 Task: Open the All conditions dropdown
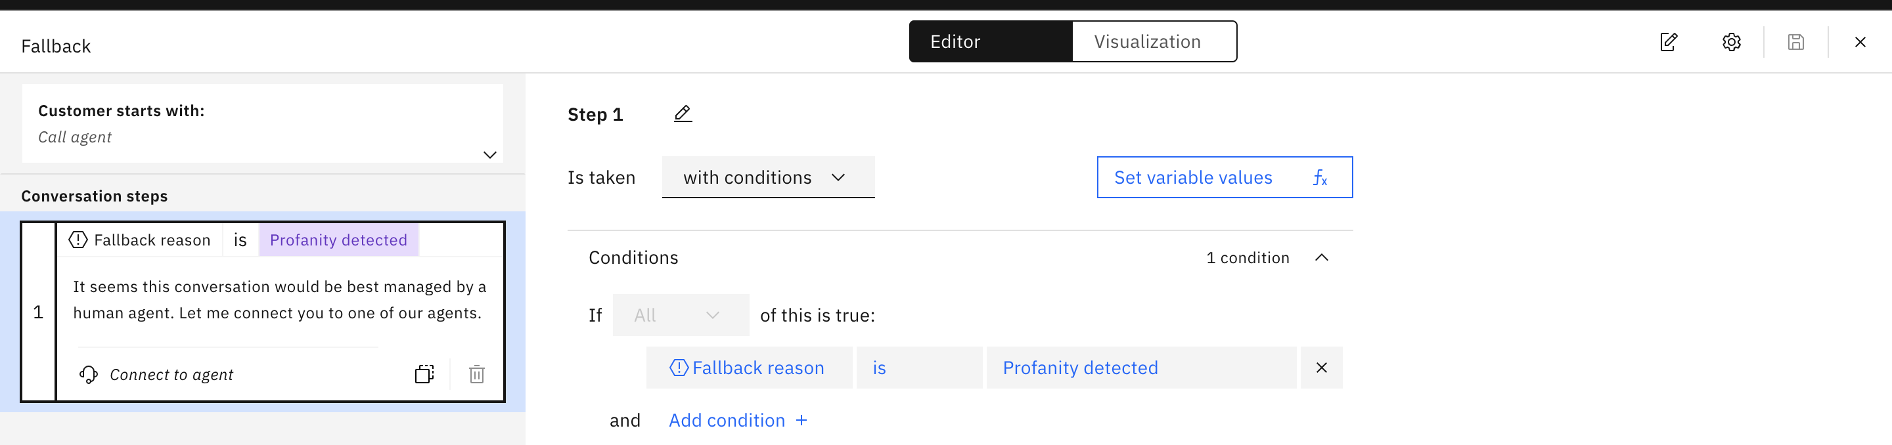pyautogui.click(x=680, y=315)
